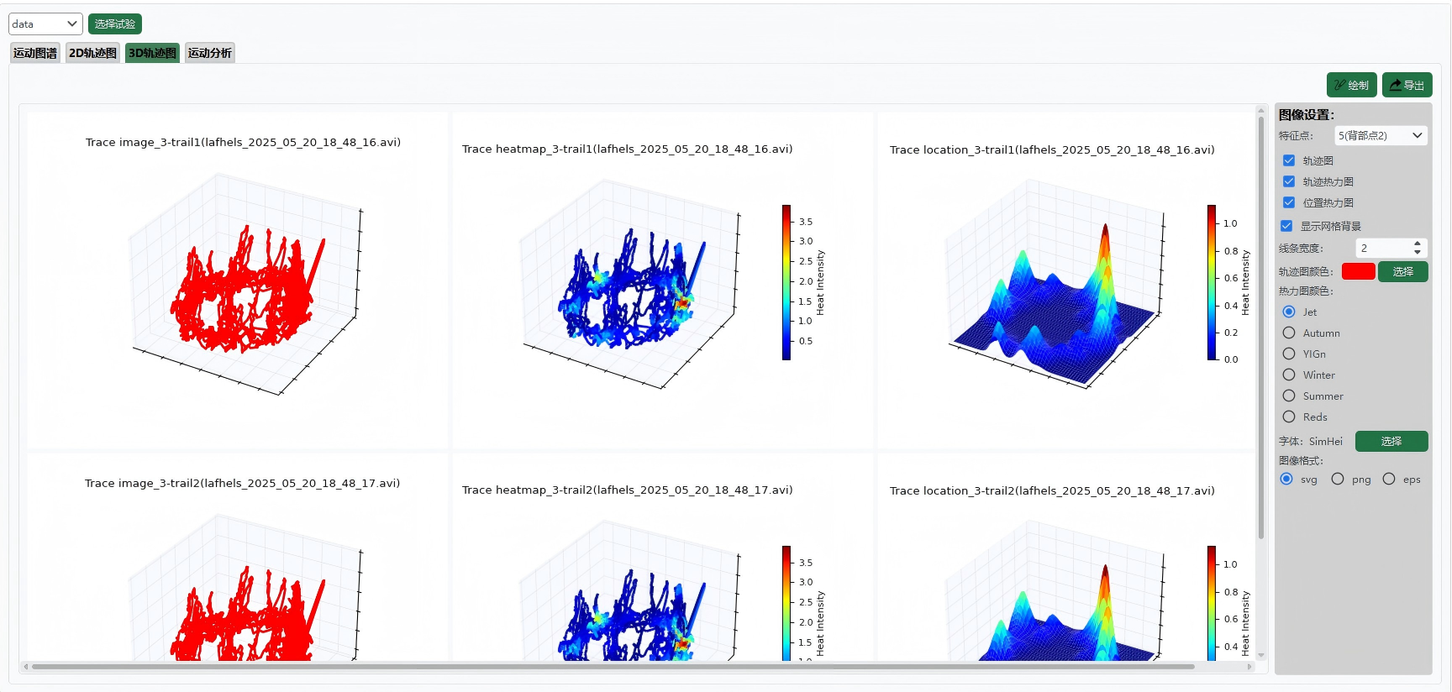Select the Summer colormap option
The image size is (1452, 692).
point(1289,396)
